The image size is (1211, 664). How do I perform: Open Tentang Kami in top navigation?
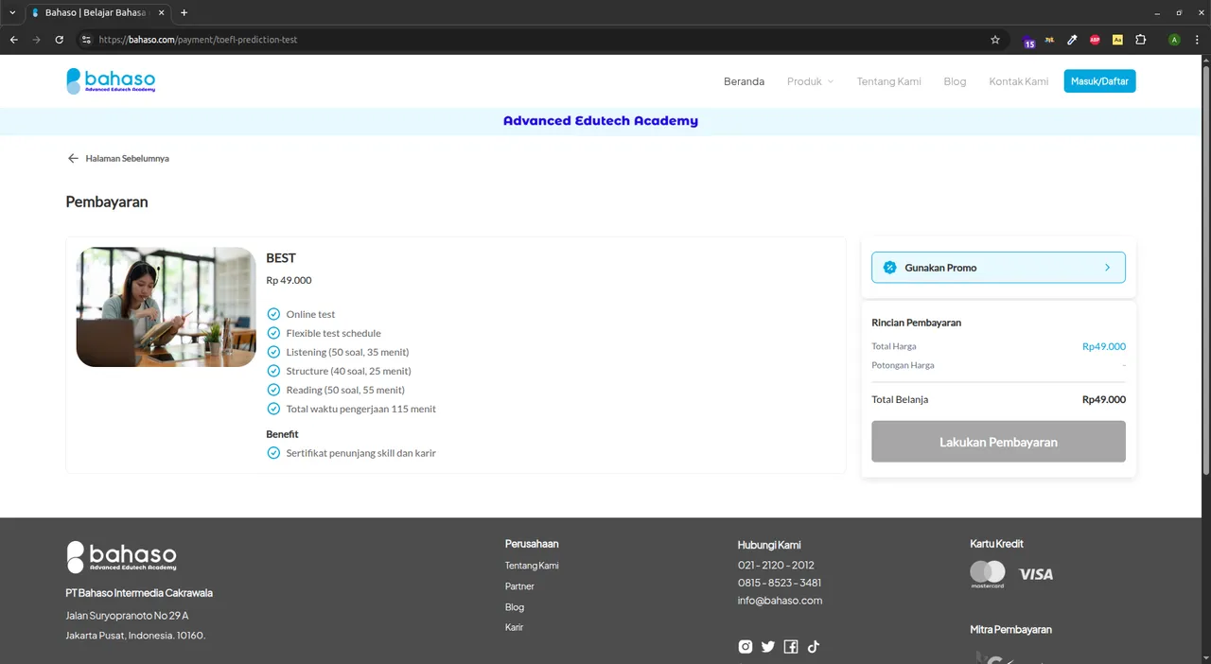point(888,81)
